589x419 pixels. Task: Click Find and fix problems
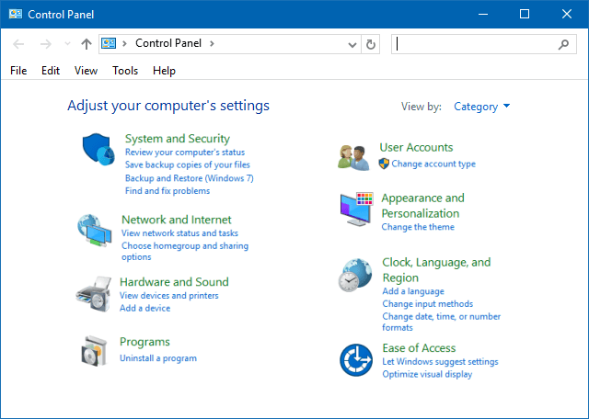tap(167, 191)
